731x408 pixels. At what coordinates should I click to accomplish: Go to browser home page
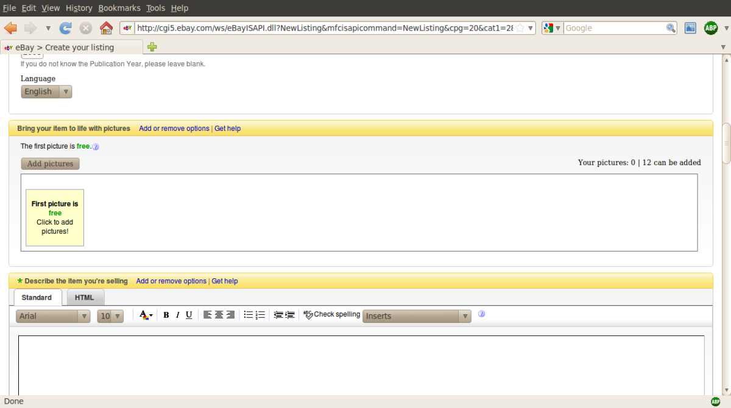click(106, 28)
